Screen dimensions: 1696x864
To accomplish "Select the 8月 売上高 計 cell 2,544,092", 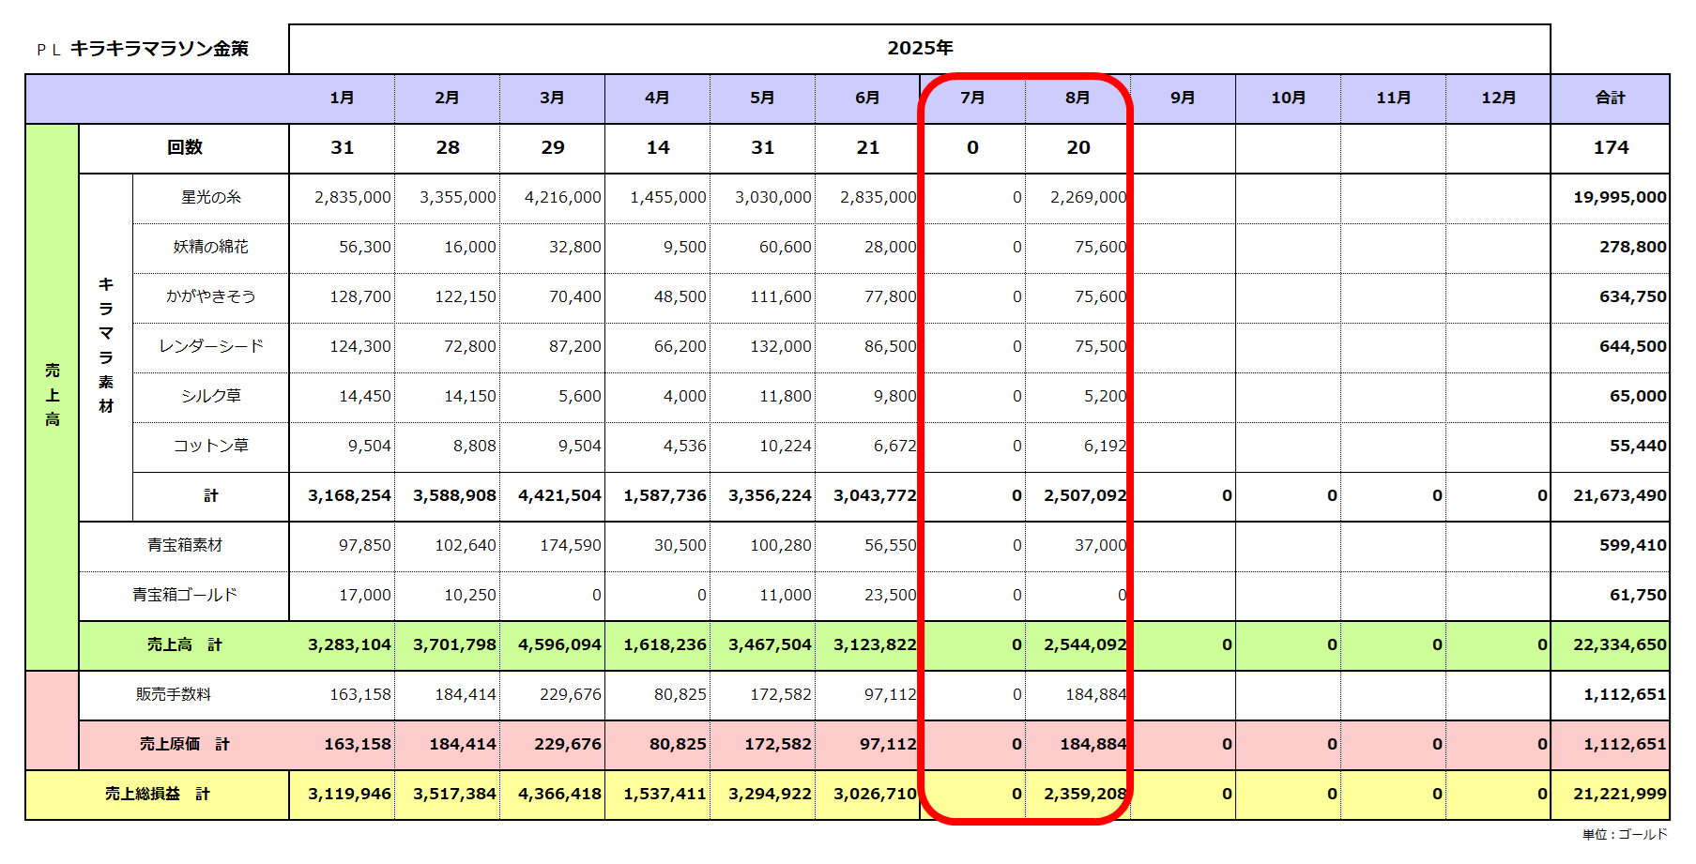I will (x=1084, y=645).
